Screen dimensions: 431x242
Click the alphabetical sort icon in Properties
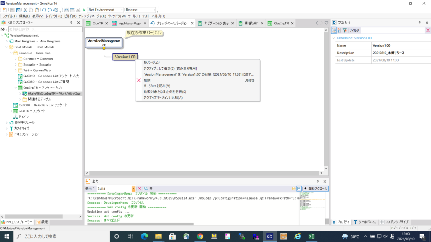339,30
